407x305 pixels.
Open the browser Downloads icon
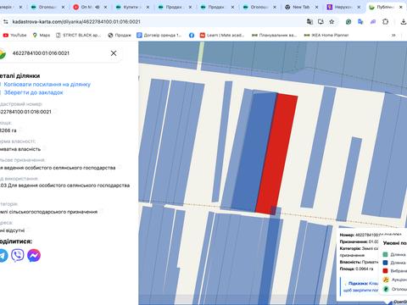coord(404,22)
